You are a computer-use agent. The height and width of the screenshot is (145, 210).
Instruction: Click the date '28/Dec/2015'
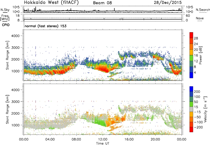pyautogui.click(x=168, y=2)
